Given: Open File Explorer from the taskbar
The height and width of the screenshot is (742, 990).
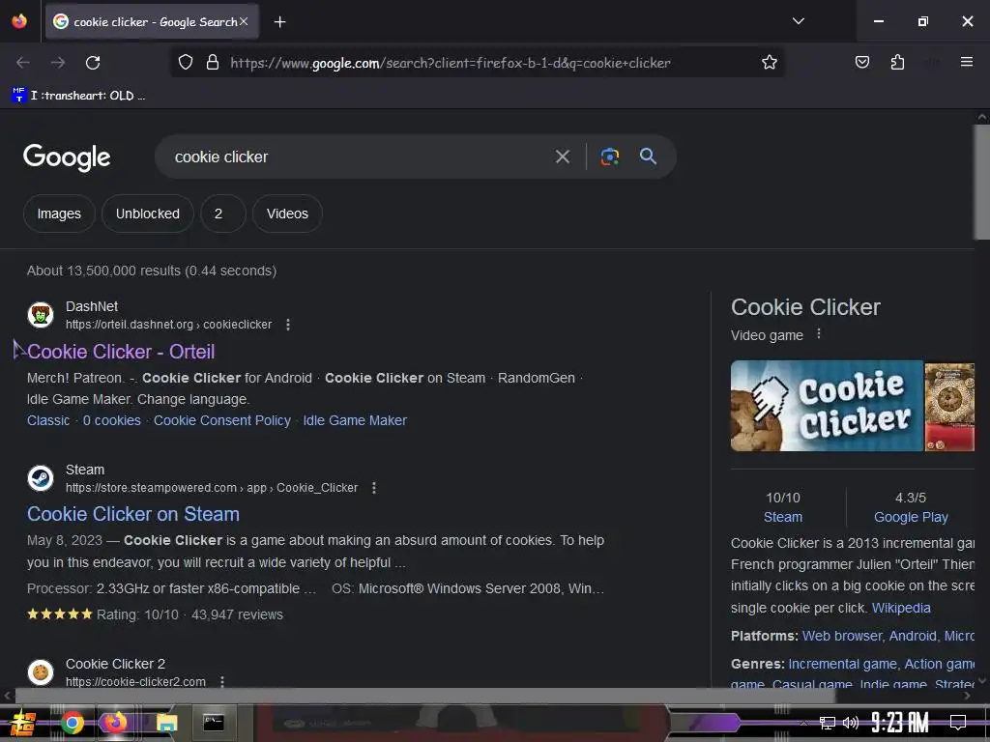Looking at the screenshot, I should tap(166, 723).
